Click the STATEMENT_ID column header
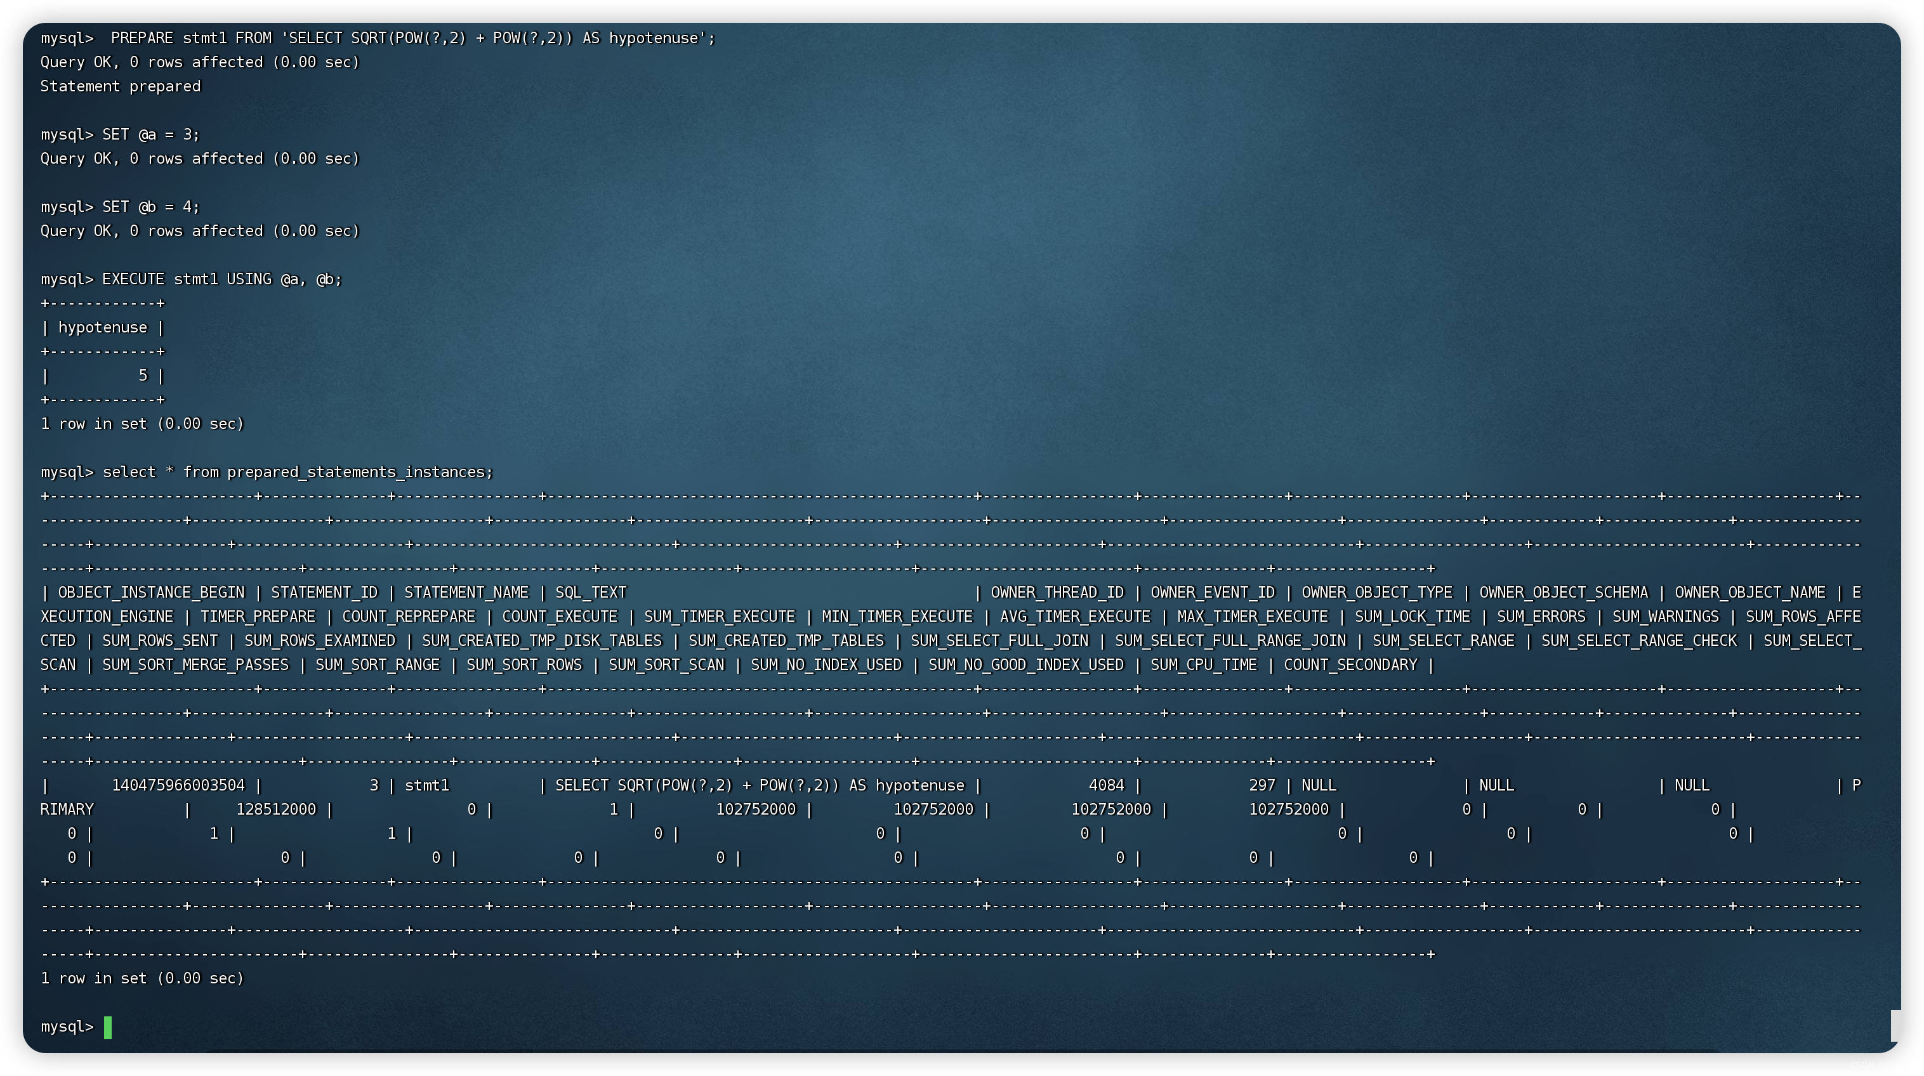The height and width of the screenshot is (1076, 1924). point(324,593)
